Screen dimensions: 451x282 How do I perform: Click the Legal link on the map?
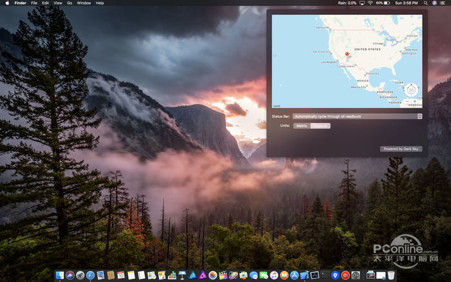[277, 106]
